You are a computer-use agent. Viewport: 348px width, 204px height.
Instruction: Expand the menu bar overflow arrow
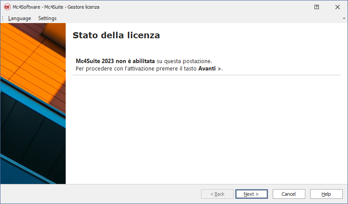344,19
